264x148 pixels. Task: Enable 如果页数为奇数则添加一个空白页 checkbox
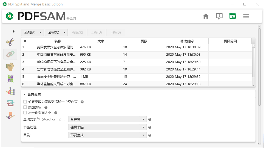tap(25, 102)
